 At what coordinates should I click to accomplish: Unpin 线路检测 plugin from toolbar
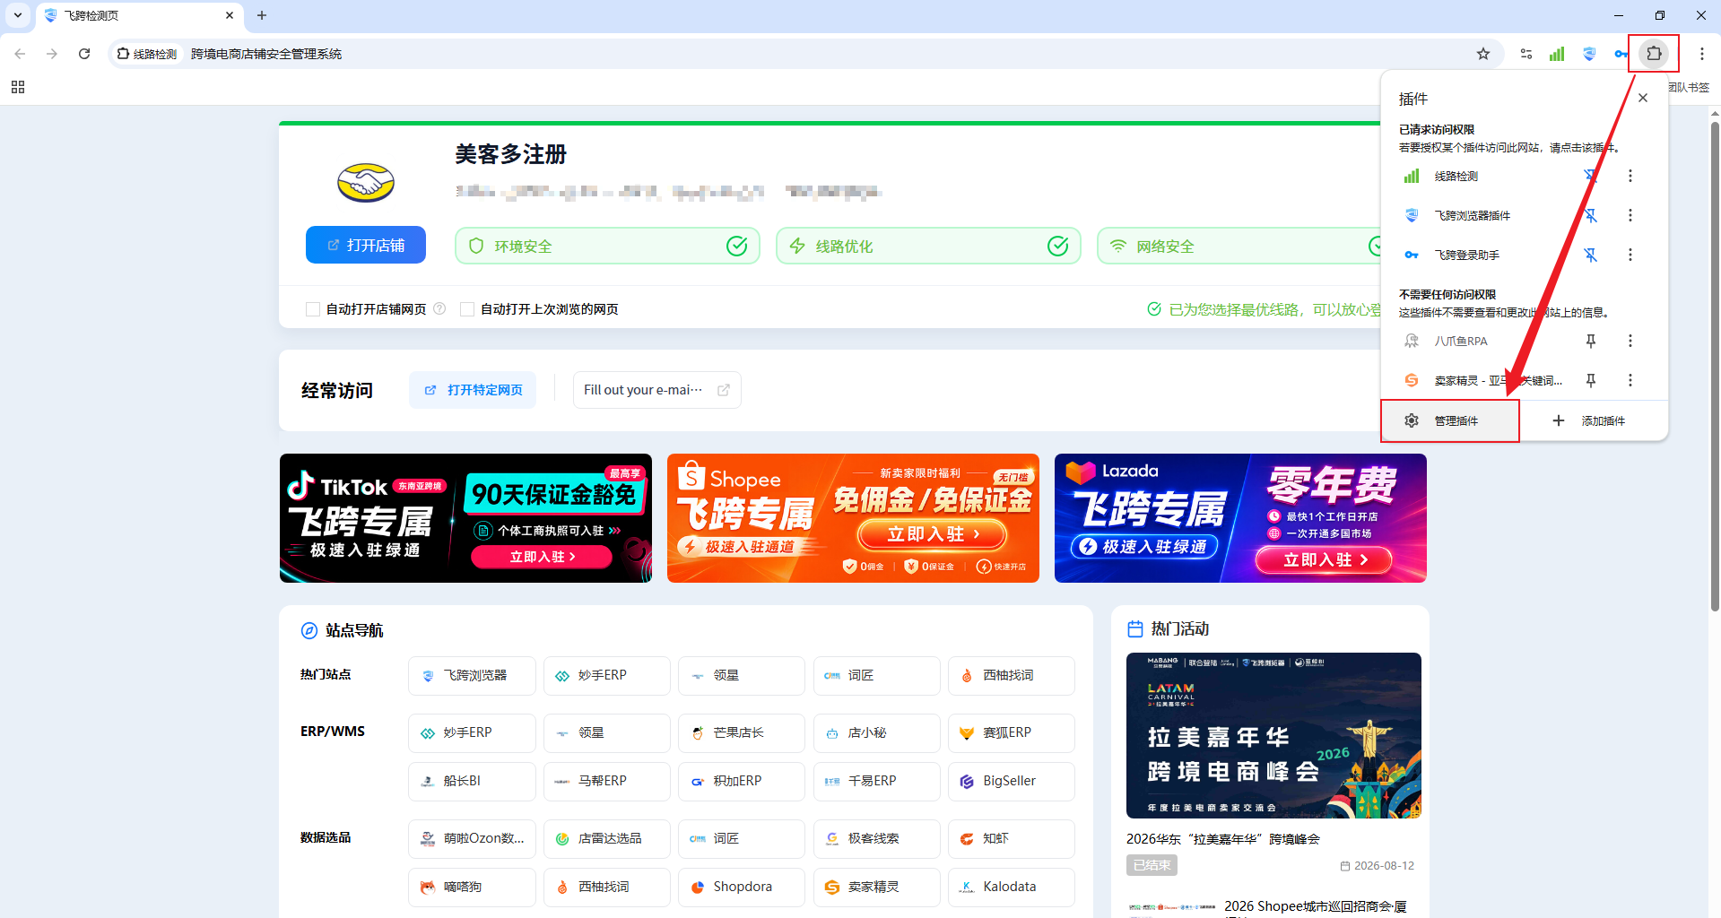pyautogui.click(x=1590, y=177)
